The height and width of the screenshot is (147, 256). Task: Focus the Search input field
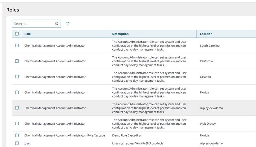[x=36, y=24]
